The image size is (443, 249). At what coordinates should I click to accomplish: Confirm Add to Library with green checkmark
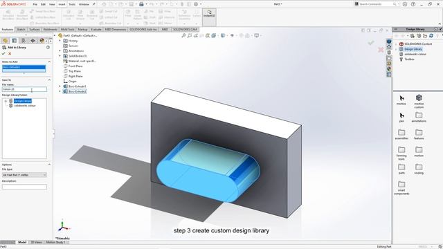(x=3, y=53)
